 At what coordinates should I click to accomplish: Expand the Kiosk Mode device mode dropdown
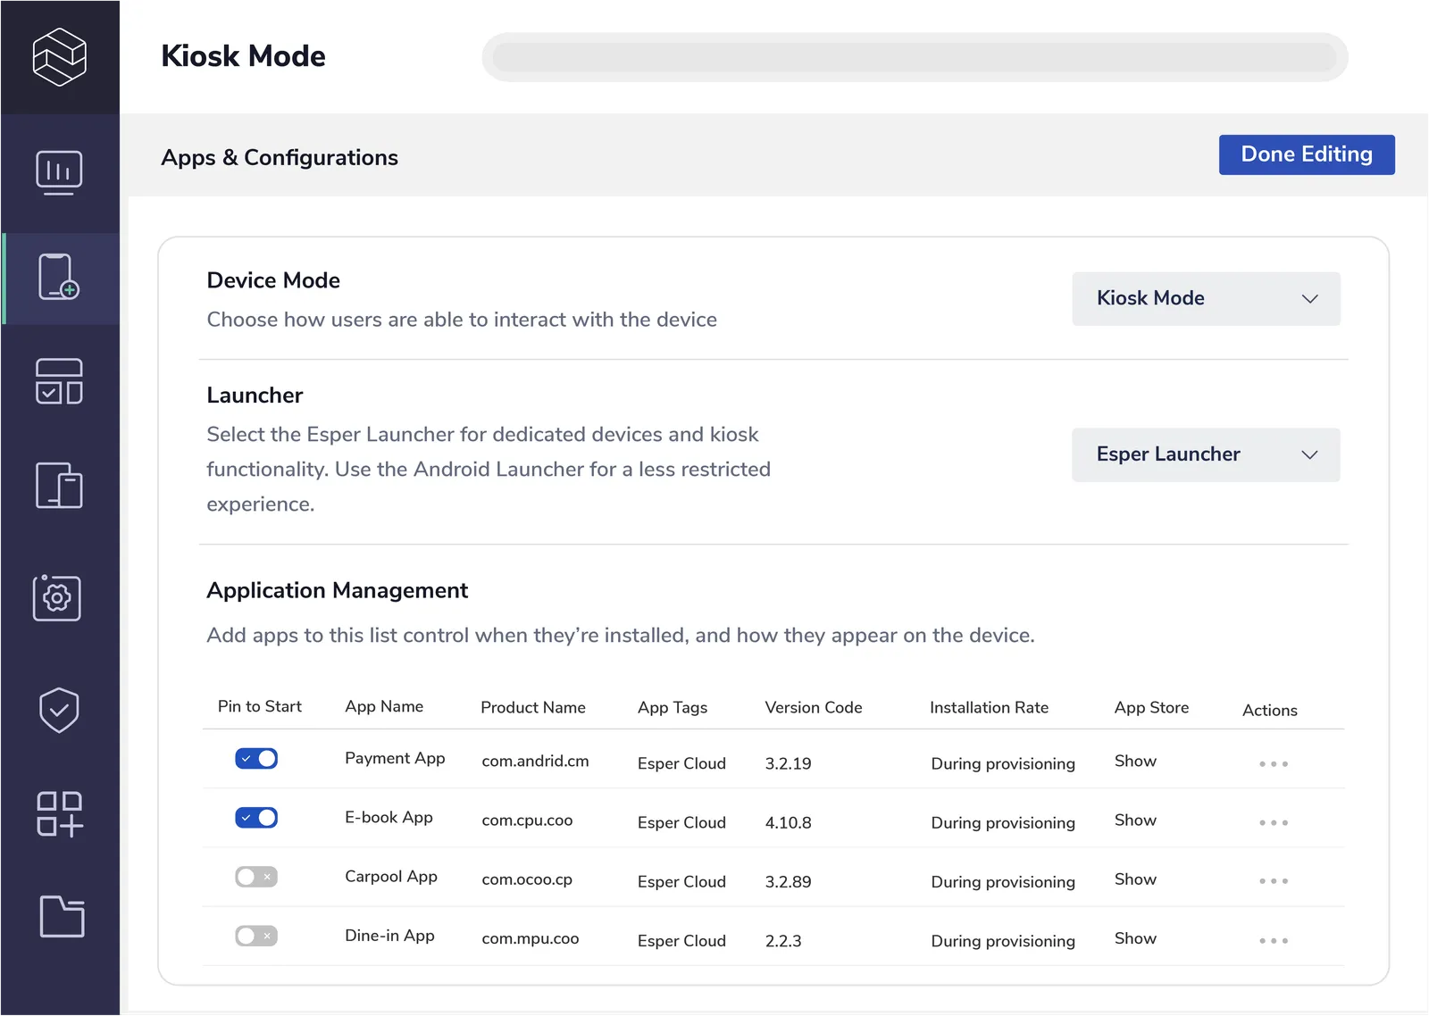(x=1206, y=299)
